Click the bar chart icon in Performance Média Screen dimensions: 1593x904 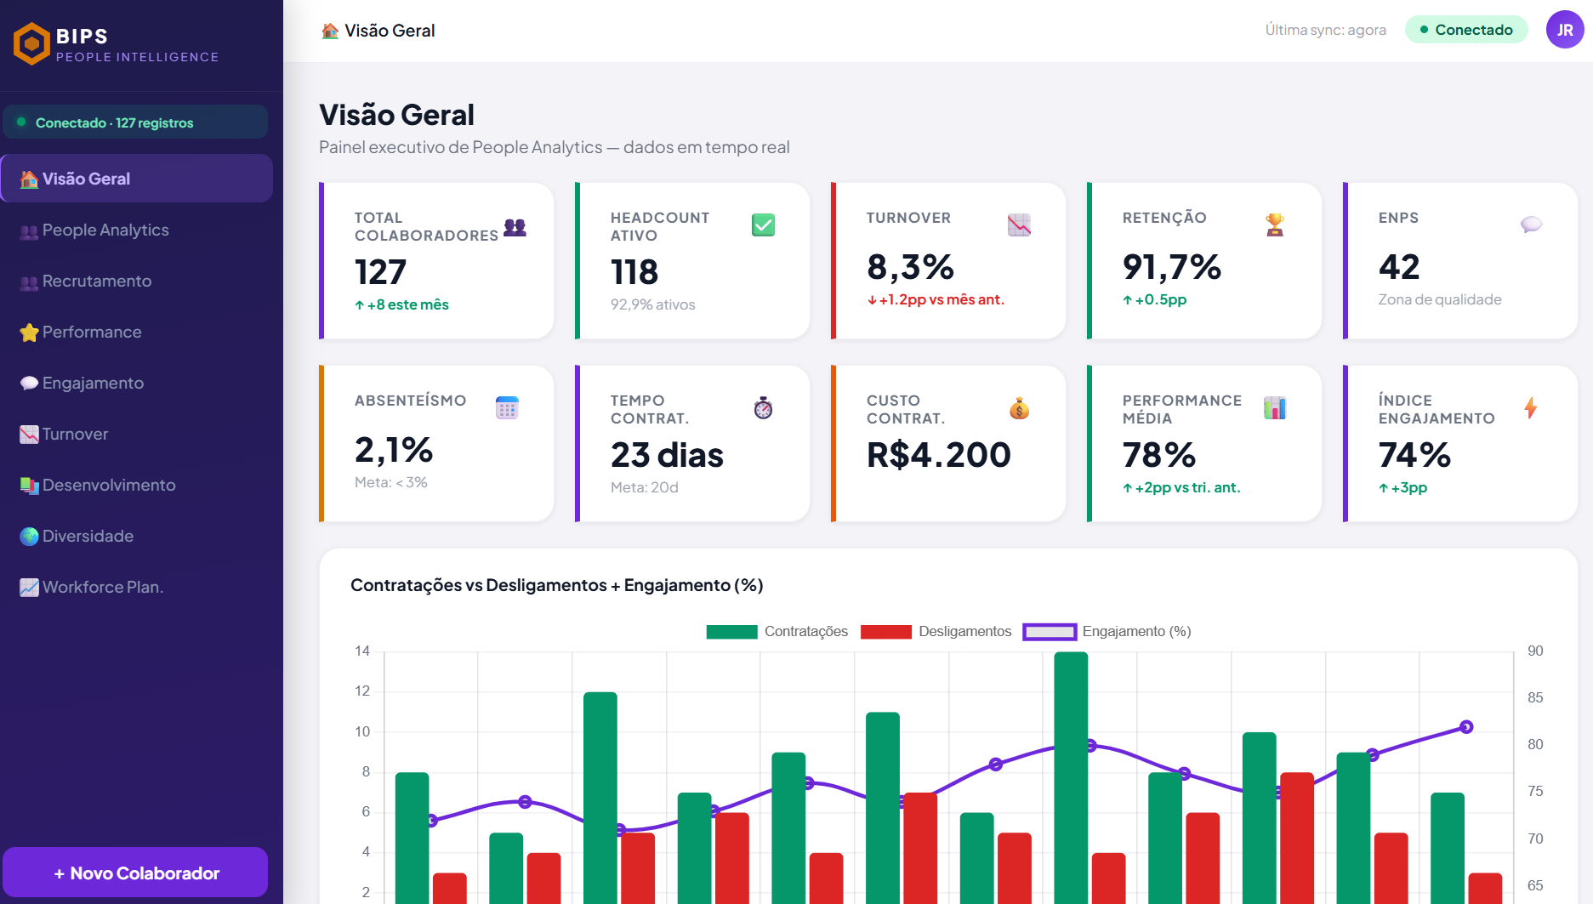(x=1275, y=408)
